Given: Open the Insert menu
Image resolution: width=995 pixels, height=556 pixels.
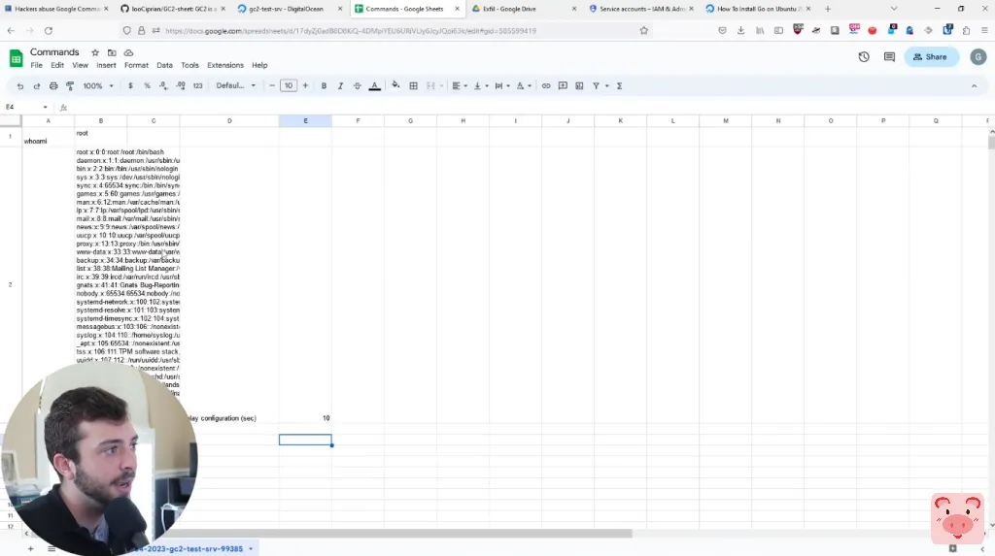Looking at the screenshot, I should pyautogui.click(x=106, y=65).
